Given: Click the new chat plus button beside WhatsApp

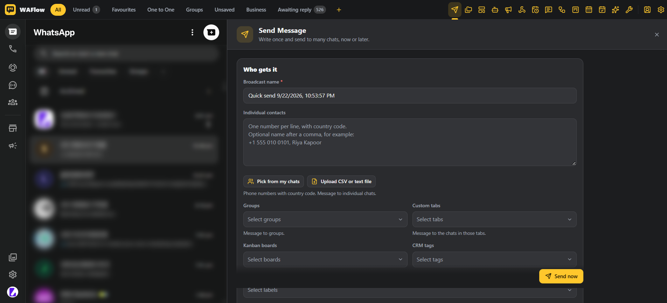Looking at the screenshot, I should pos(211,32).
